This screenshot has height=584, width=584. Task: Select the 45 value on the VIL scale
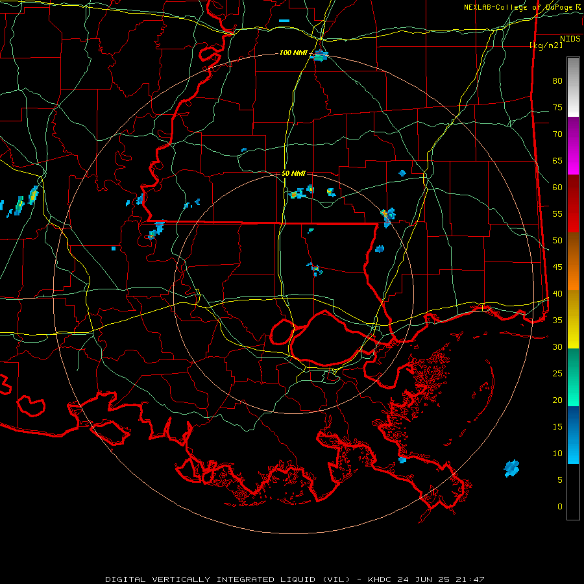coord(557,267)
